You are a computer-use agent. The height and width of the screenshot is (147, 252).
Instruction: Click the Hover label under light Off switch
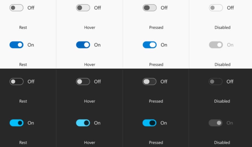coord(90,27)
